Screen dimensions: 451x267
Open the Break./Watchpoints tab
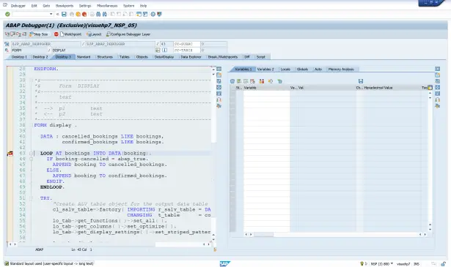pyautogui.click(x=223, y=57)
